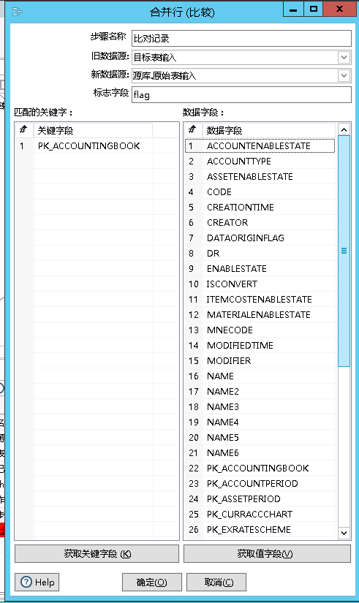Viewport: 359px width, 603px height.
Task: Maximize the 合并行 (比较) dialog
Action: pos(314,10)
